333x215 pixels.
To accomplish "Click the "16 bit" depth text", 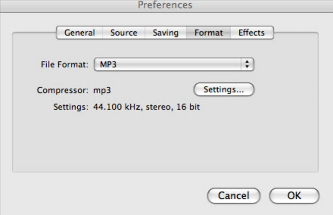I will (188, 107).
